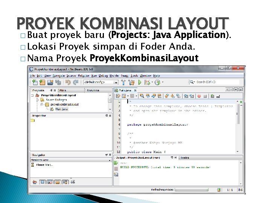271x203 pixels.
Task: Open the File menu
Action: tap(32, 76)
